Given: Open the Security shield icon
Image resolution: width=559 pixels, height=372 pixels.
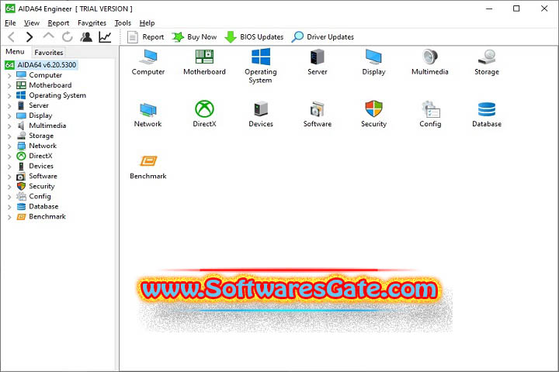Looking at the screenshot, I should 373,108.
